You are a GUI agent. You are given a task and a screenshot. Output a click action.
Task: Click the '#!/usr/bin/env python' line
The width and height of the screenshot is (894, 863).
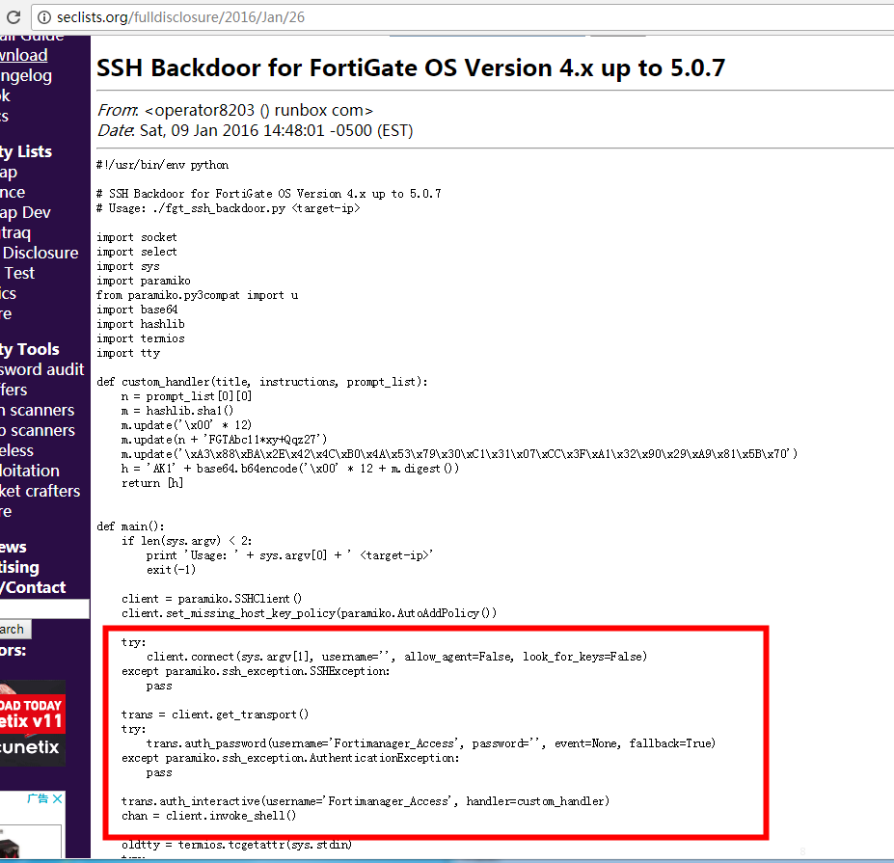(x=162, y=165)
